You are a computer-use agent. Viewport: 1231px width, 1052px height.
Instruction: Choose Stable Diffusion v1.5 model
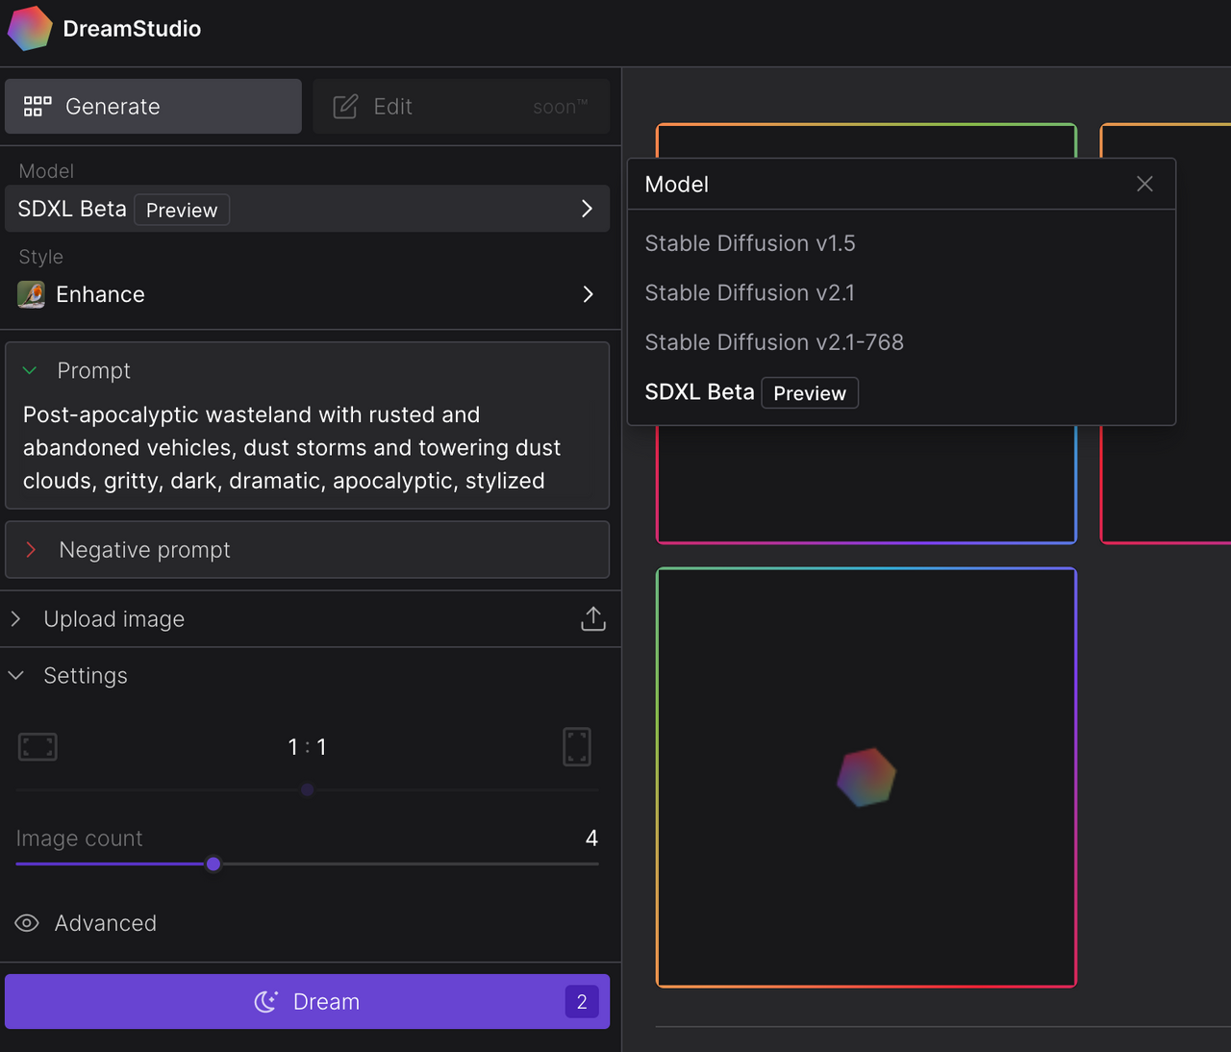point(750,243)
